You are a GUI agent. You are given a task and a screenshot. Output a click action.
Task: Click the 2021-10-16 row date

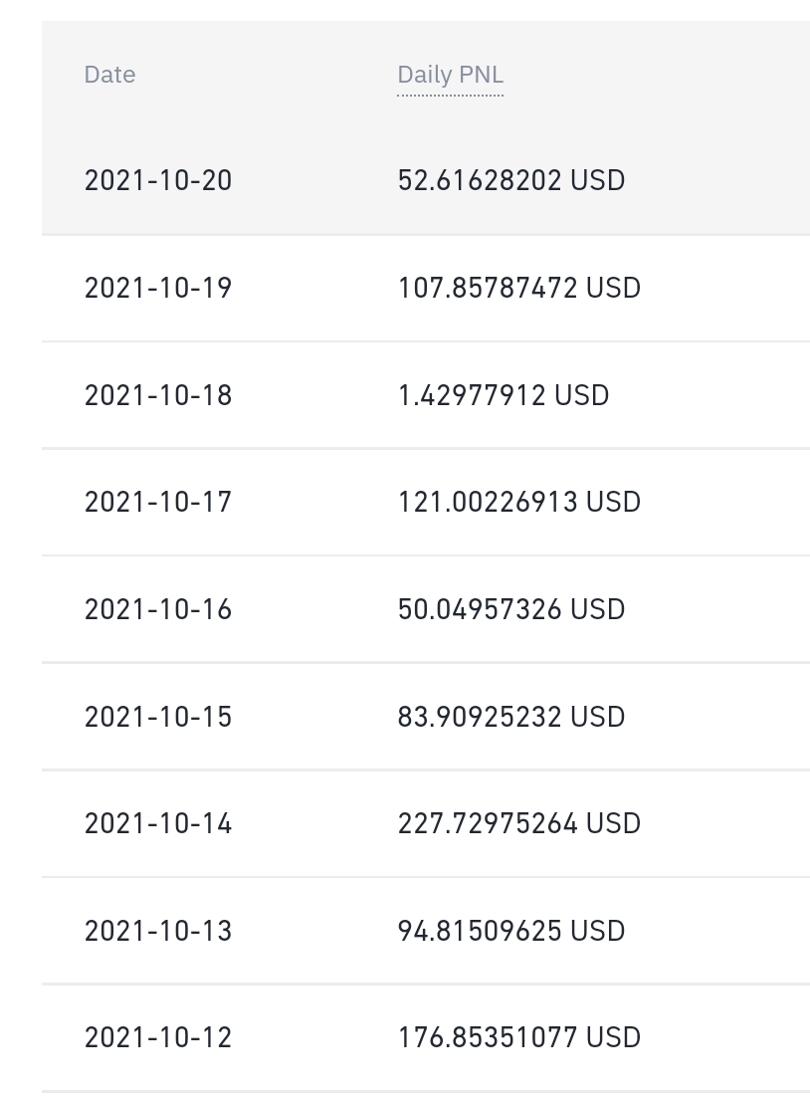tap(158, 609)
